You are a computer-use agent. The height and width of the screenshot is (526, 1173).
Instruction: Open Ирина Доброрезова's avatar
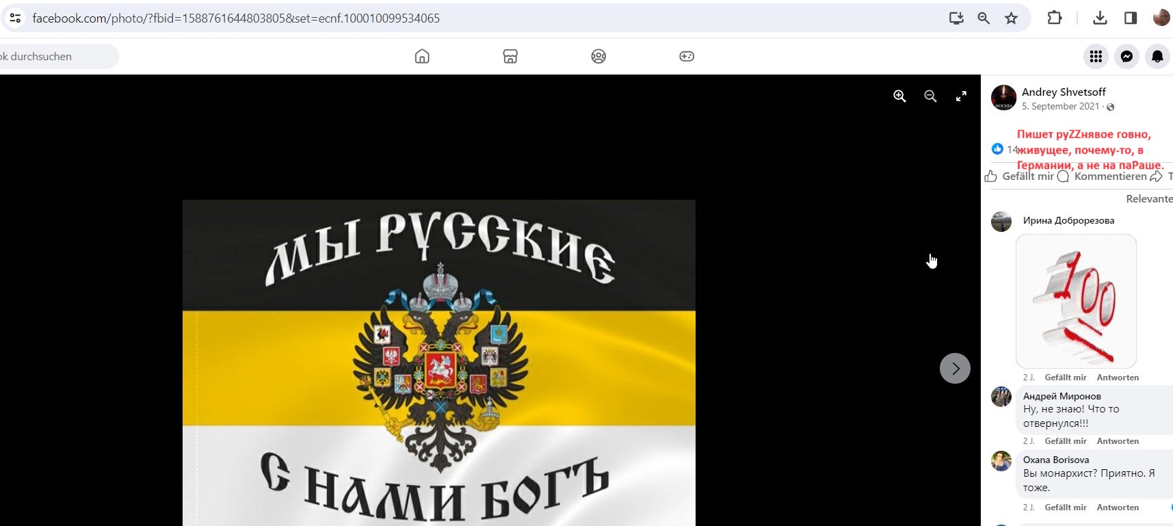coord(1001,222)
